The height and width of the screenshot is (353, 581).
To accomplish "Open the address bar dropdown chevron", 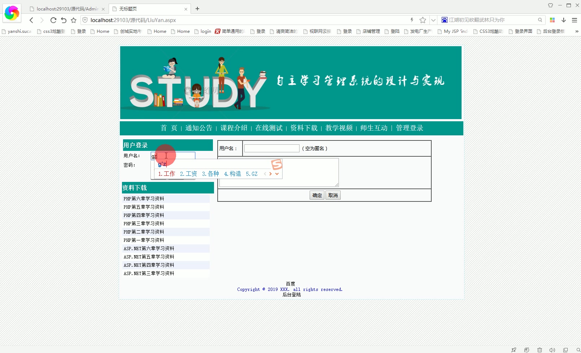I will pyautogui.click(x=433, y=20).
